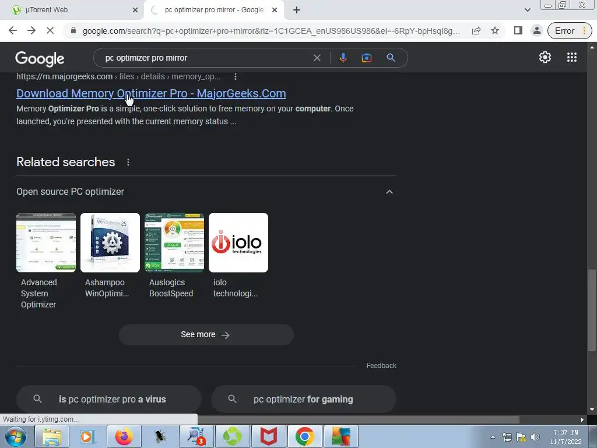Image resolution: width=597 pixels, height=448 pixels.
Task: Close the pc optimizer pro mirror tab
Action: [x=275, y=10]
